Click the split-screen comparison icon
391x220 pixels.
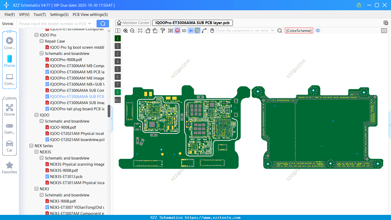click(118, 31)
